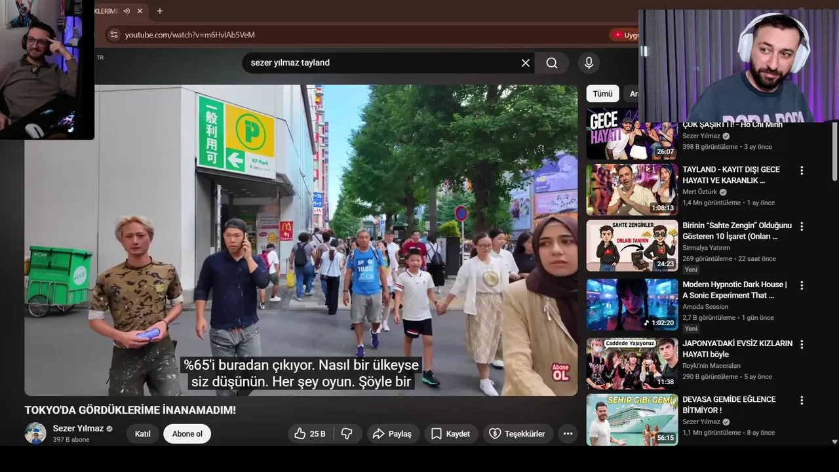Send thanks with Teşekkürler button
Viewport: 839px width, 472px height.
click(x=518, y=434)
